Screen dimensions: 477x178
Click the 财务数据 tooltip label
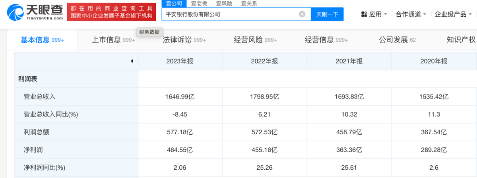click(x=149, y=32)
